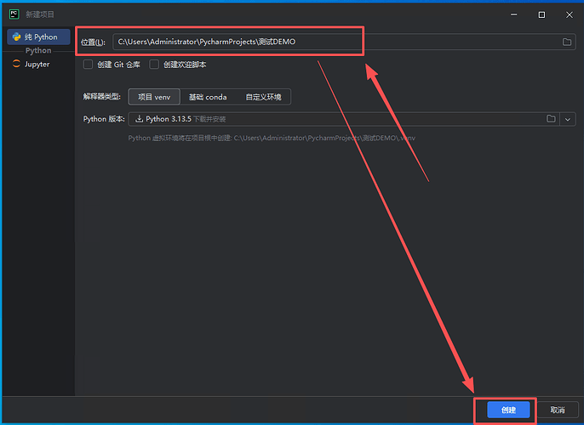Click the PyCharm logo in title bar
Image resolution: width=584 pixels, height=425 pixels.
pos(14,14)
